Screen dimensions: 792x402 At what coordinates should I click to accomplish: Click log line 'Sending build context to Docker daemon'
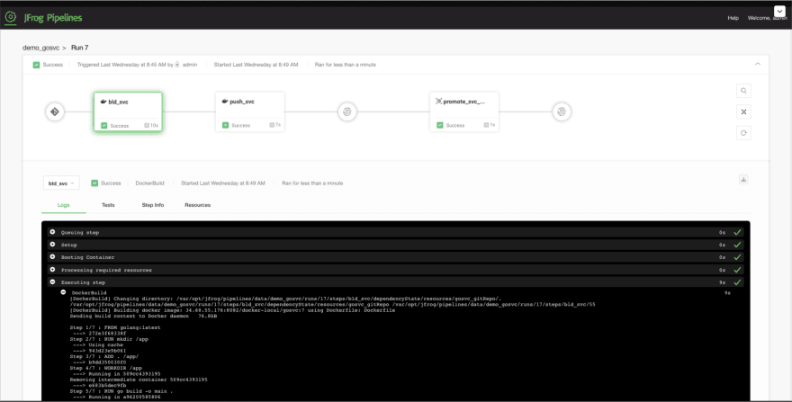(143, 317)
